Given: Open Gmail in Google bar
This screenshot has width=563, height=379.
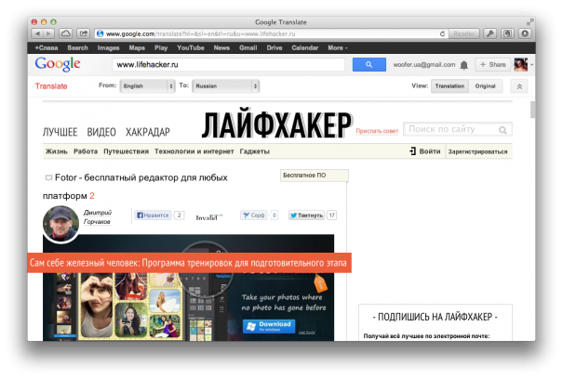Looking at the screenshot, I should [248, 47].
